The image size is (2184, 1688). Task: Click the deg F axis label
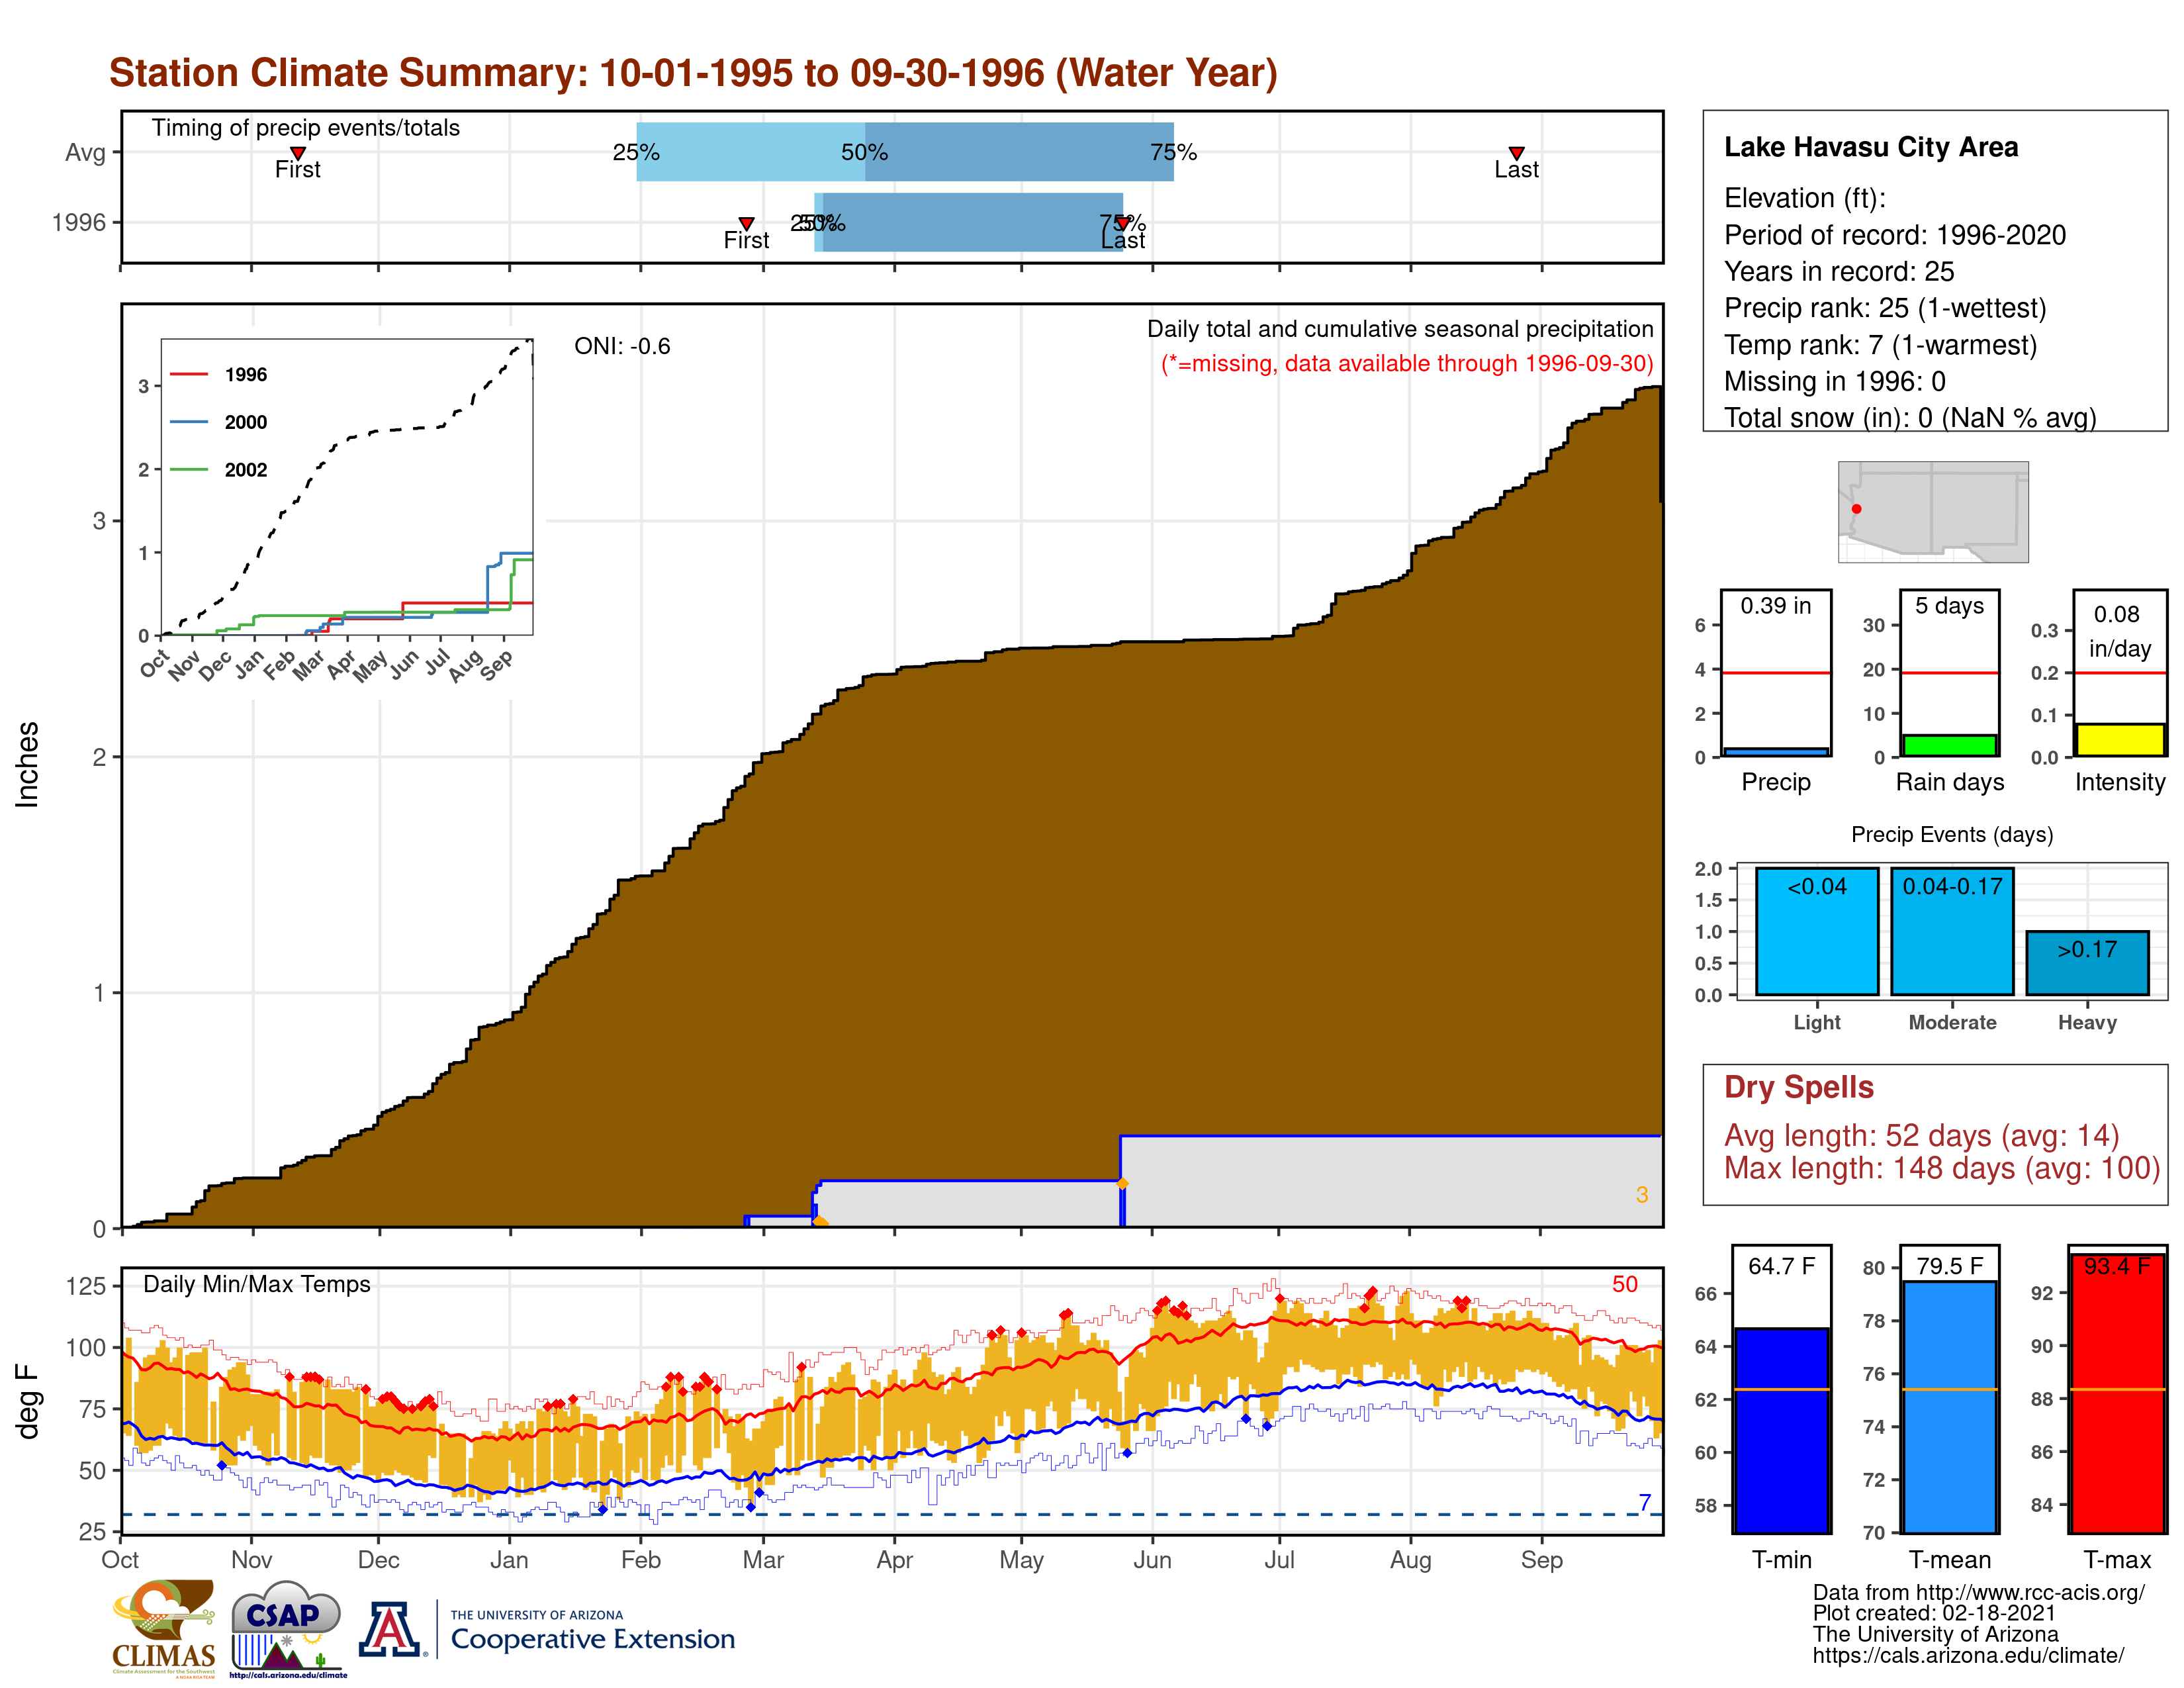coord(28,1401)
